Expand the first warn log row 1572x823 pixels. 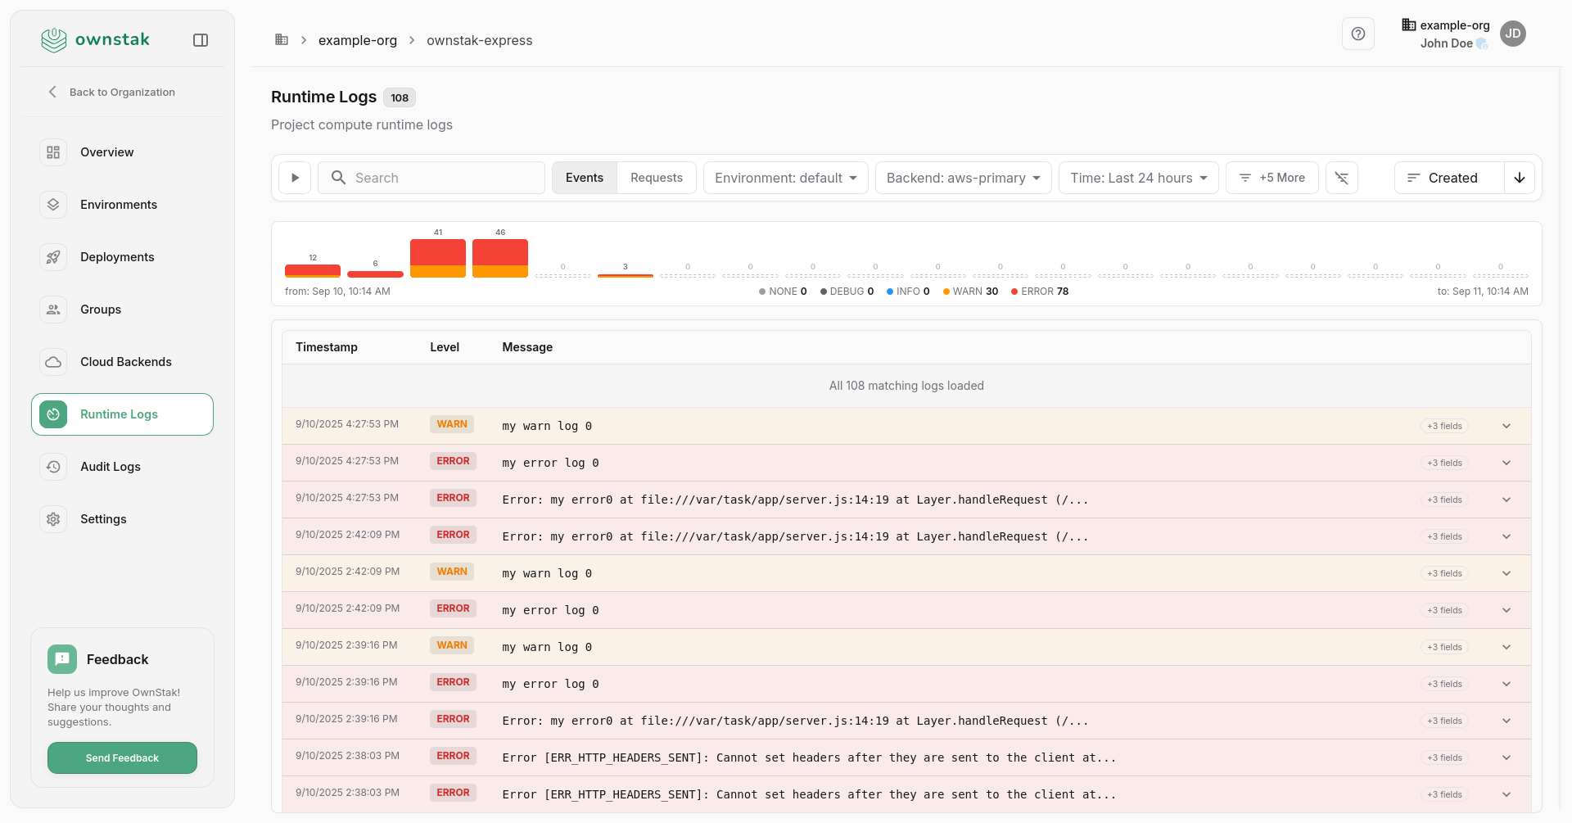click(x=1506, y=426)
